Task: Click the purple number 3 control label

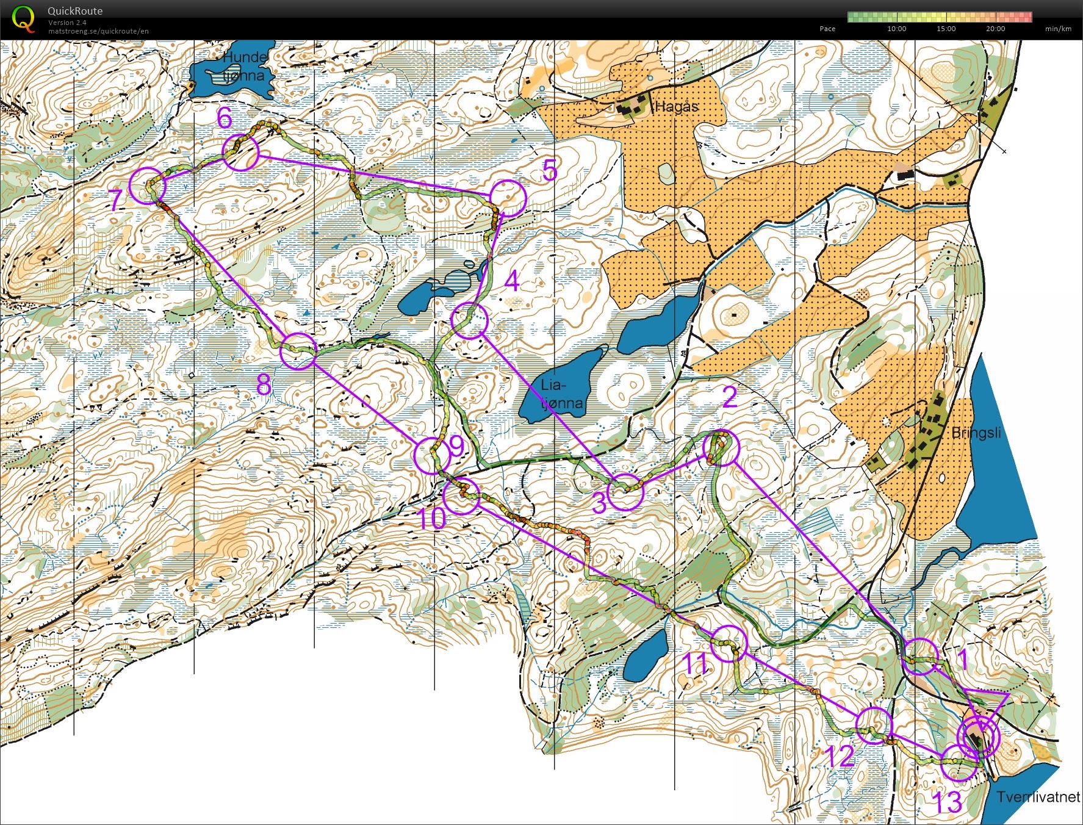Action: [x=599, y=503]
